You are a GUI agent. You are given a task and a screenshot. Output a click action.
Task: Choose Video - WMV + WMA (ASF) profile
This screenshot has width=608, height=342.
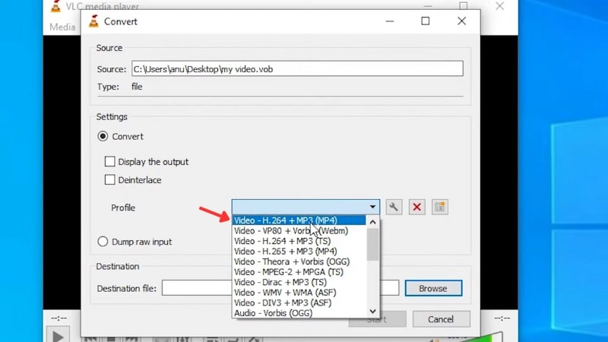(x=299, y=293)
